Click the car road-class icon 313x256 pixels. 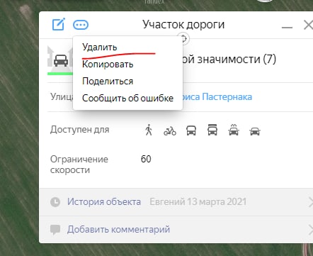(x=61, y=60)
